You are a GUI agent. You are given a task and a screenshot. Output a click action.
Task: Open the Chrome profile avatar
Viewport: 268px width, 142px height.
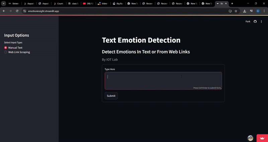click(258, 11)
